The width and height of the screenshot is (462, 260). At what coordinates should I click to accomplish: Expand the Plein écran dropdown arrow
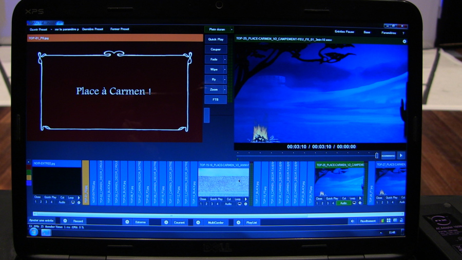click(232, 29)
